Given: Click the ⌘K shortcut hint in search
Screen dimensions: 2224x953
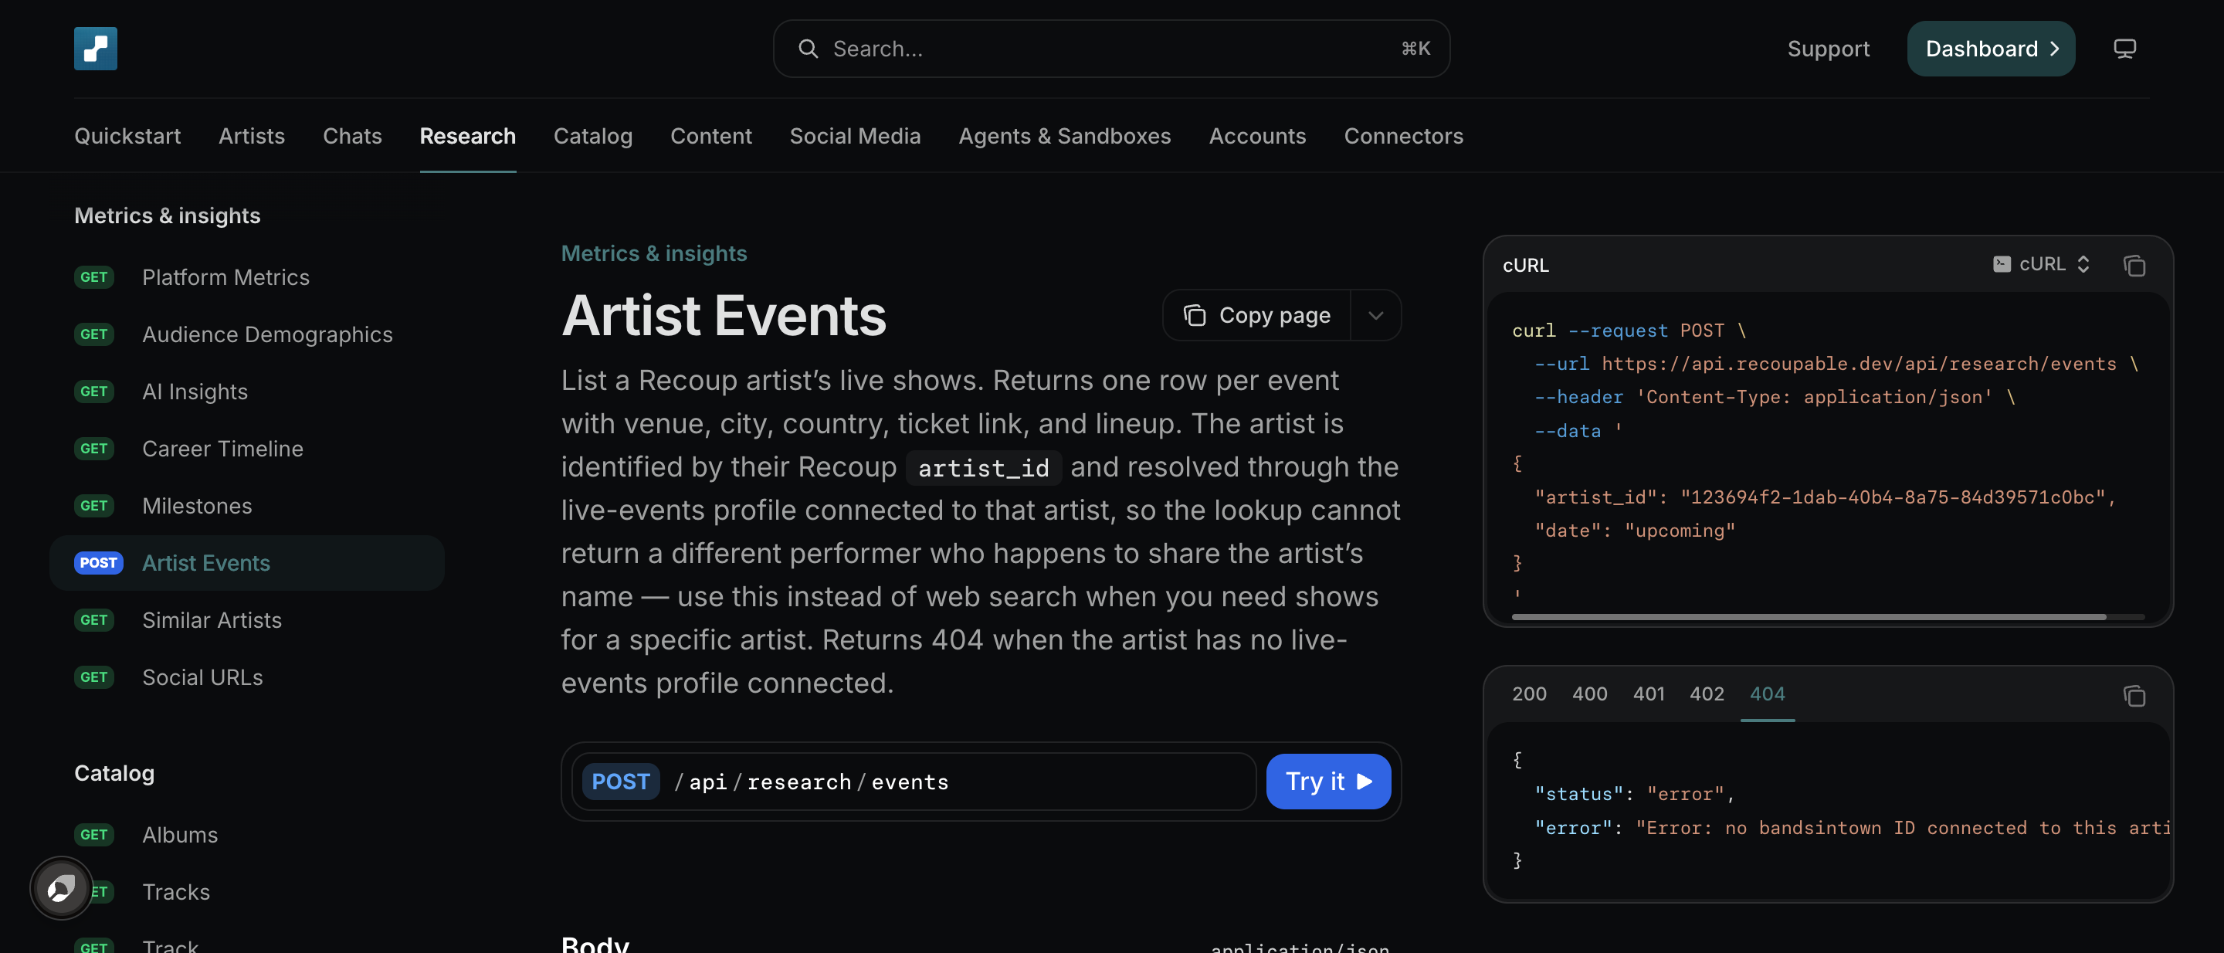Looking at the screenshot, I should click(x=1416, y=49).
